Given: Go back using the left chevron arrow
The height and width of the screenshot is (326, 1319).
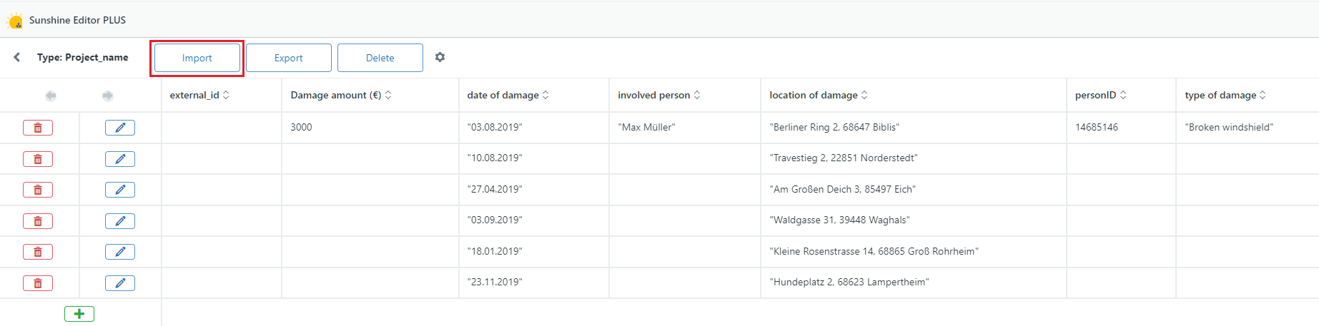Looking at the screenshot, I should tap(17, 57).
